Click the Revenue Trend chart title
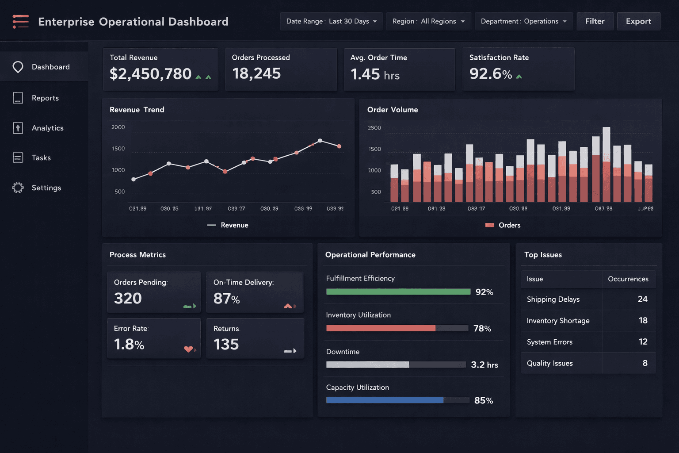This screenshot has width=679, height=453. click(x=137, y=110)
